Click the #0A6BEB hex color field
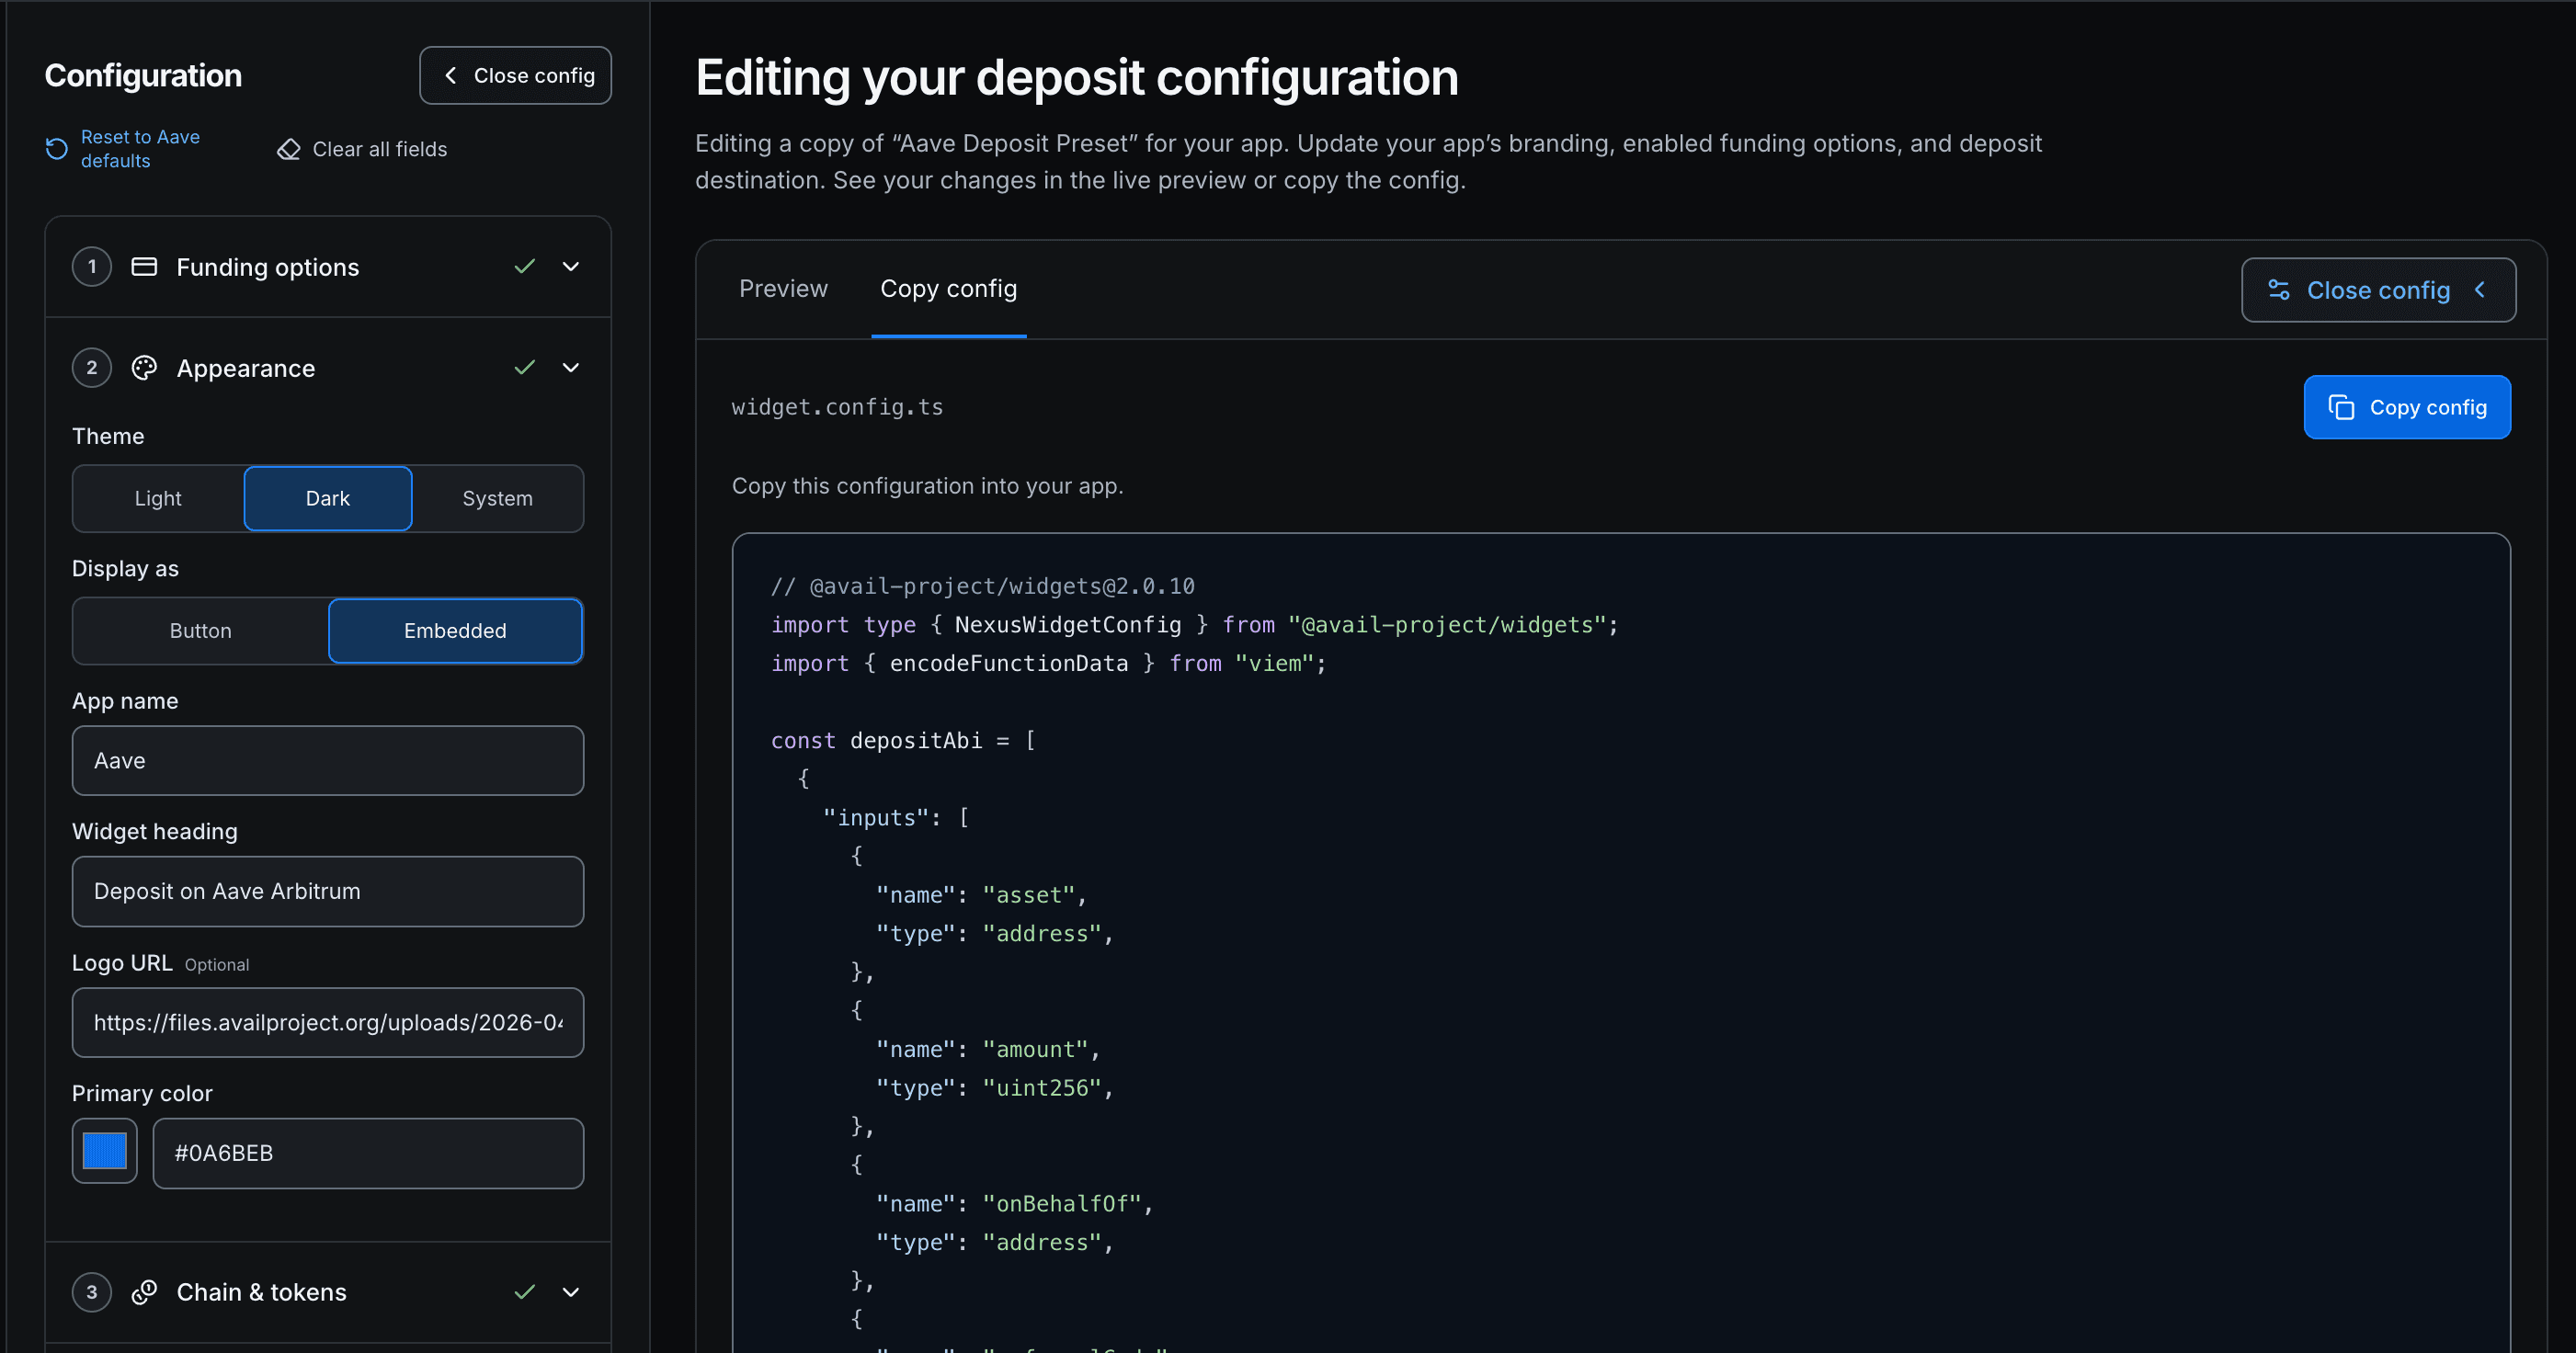 tap(368, 1153)
